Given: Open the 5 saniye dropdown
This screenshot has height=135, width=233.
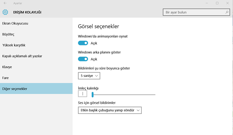Looking at the screenshot, I should tap(89, 76).
